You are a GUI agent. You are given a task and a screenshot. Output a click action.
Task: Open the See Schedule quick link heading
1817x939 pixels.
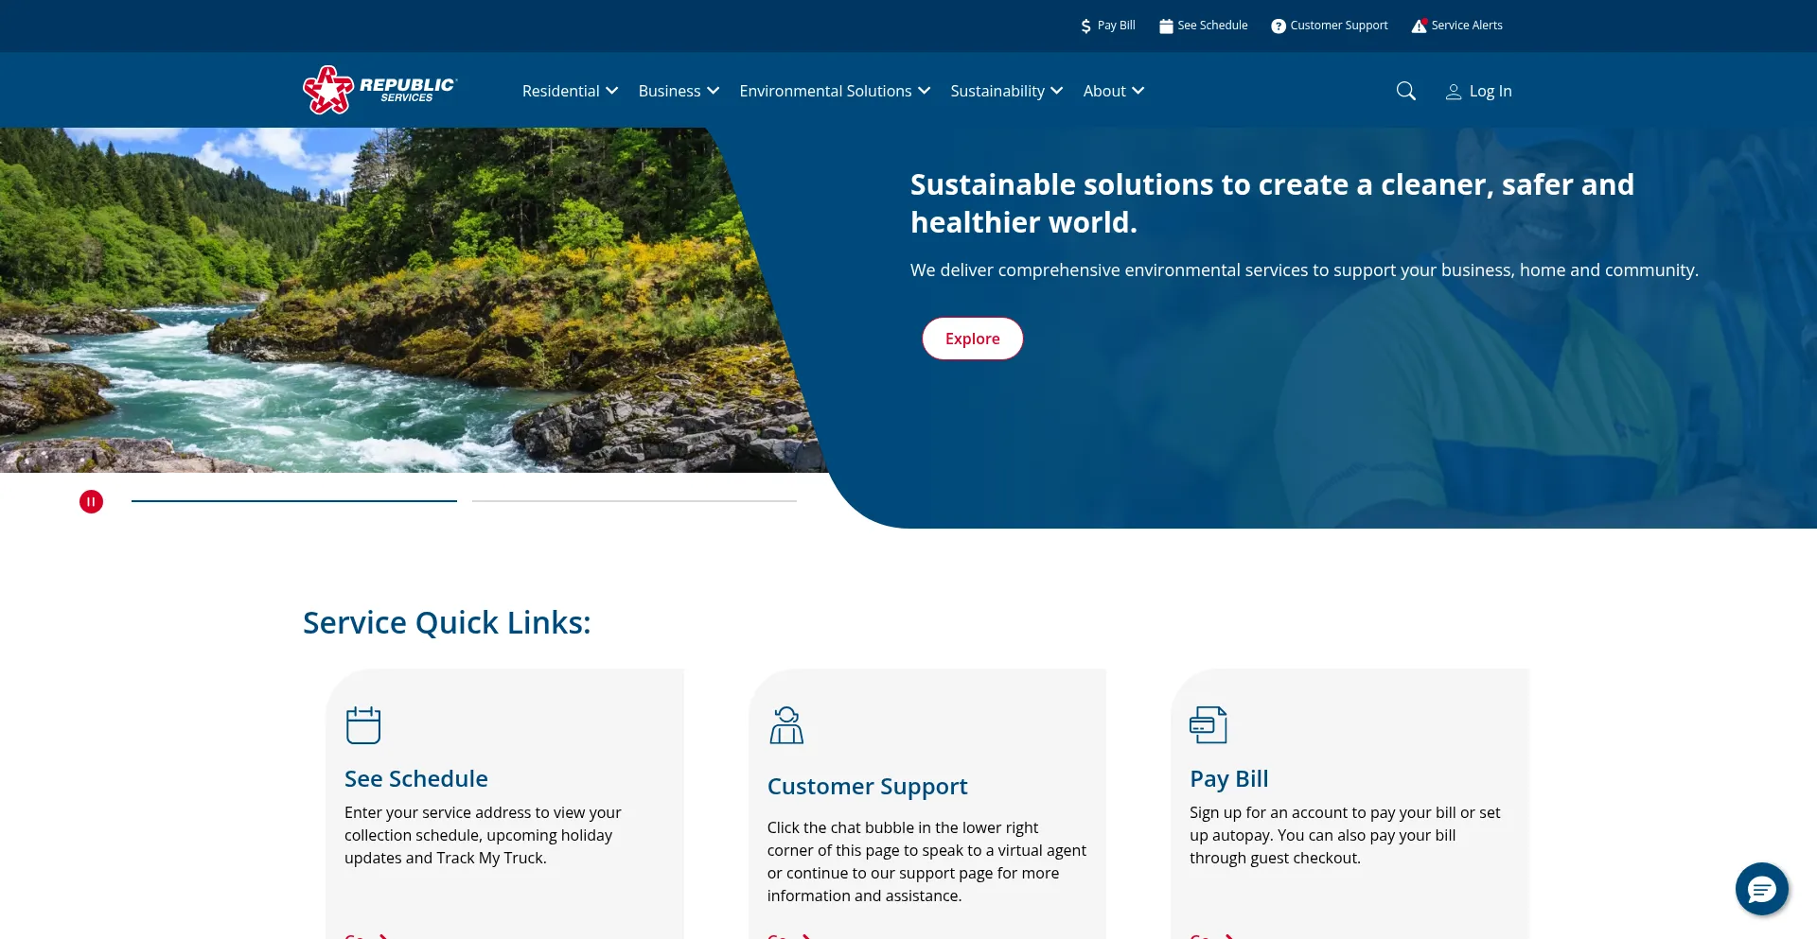coord(416,778)
